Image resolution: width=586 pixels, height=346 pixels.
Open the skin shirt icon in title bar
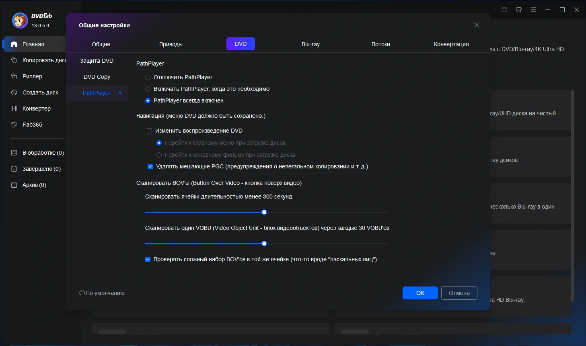pyautogui.click(x=519, y=10)
